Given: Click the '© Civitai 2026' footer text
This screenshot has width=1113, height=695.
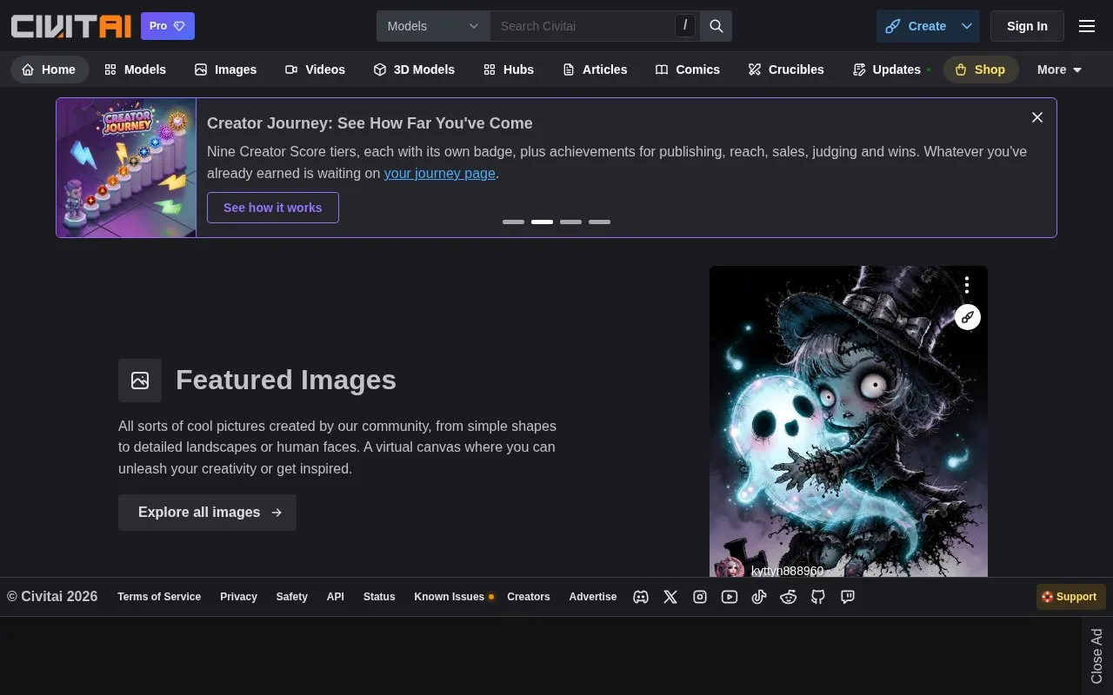Looking at the screenshot, I should point(52,597).
